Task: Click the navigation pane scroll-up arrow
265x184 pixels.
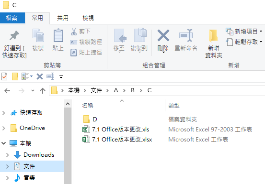Action: (x=68, y=104)
